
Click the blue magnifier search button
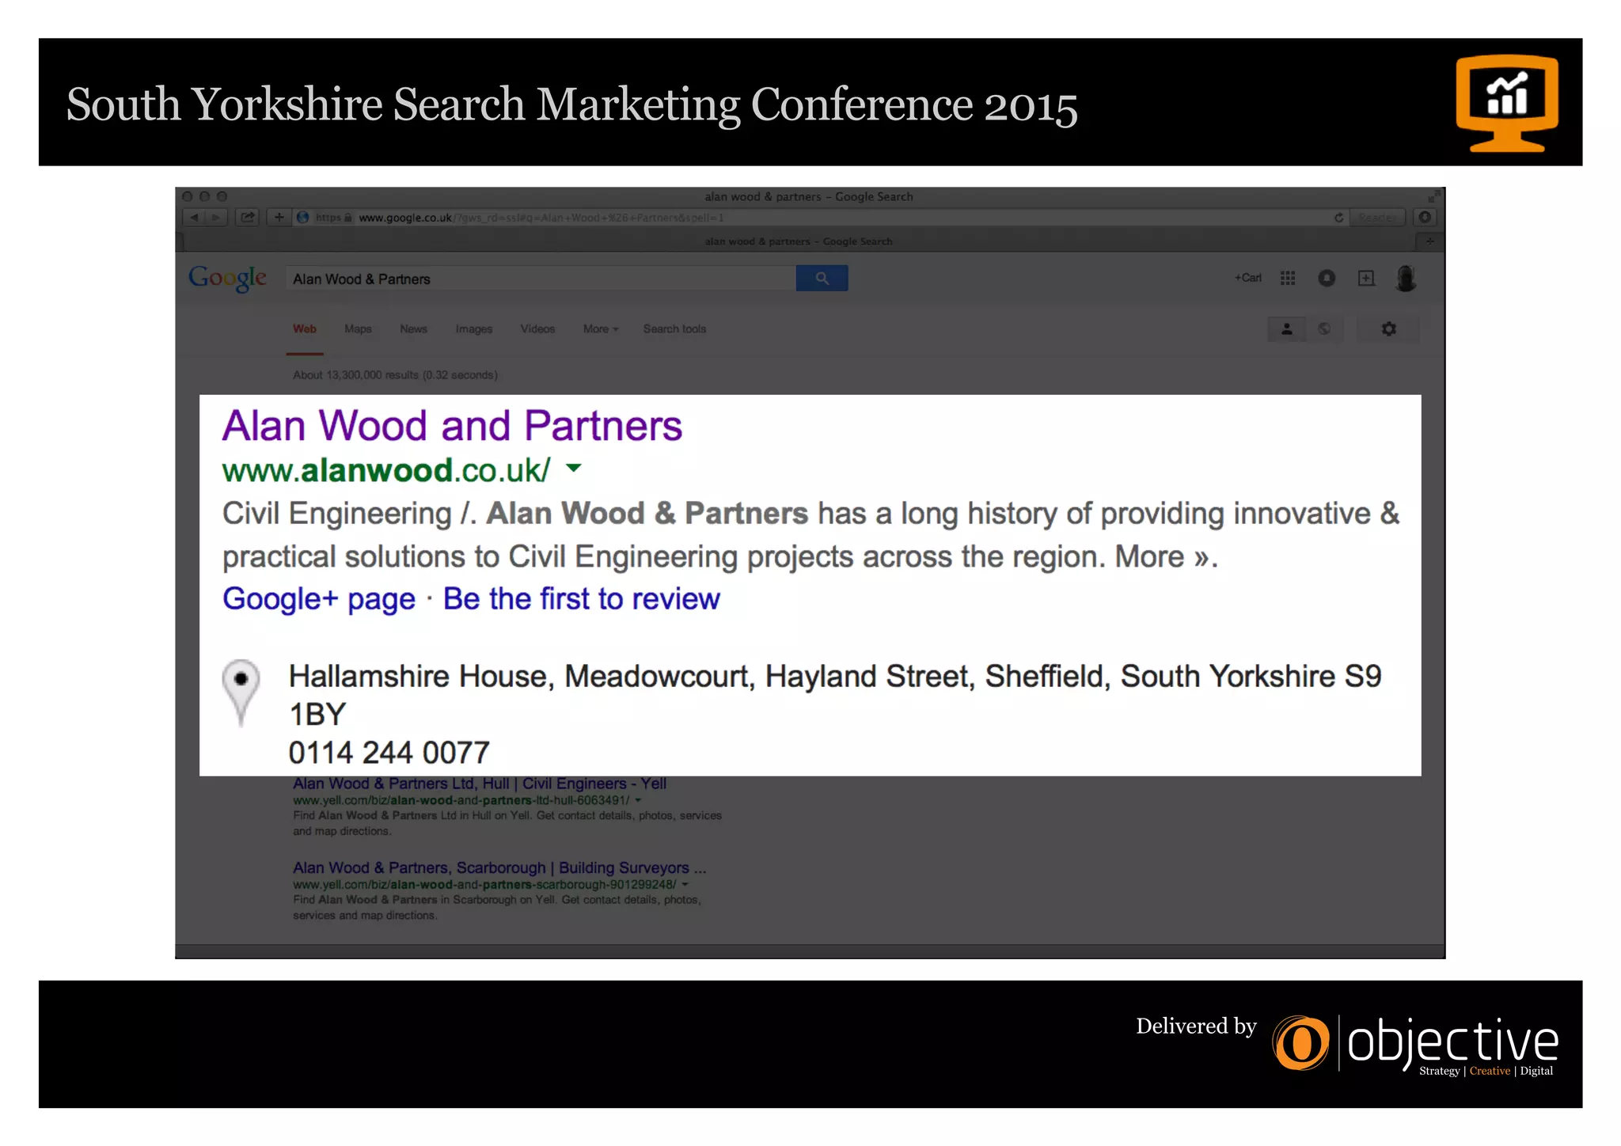coord(822,279)
